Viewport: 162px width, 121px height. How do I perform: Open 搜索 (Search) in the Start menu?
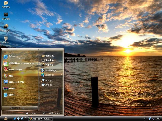(x=48, y=80)
